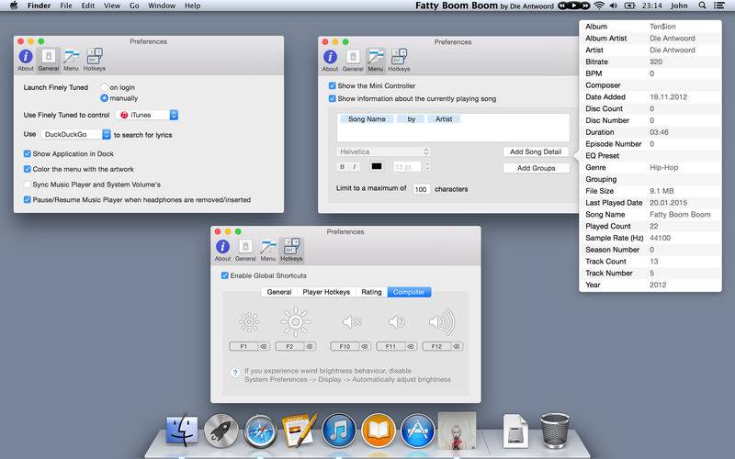The image size is (735, 459).
Task: Toggle the italic I font button
Action: pos(355,167)
